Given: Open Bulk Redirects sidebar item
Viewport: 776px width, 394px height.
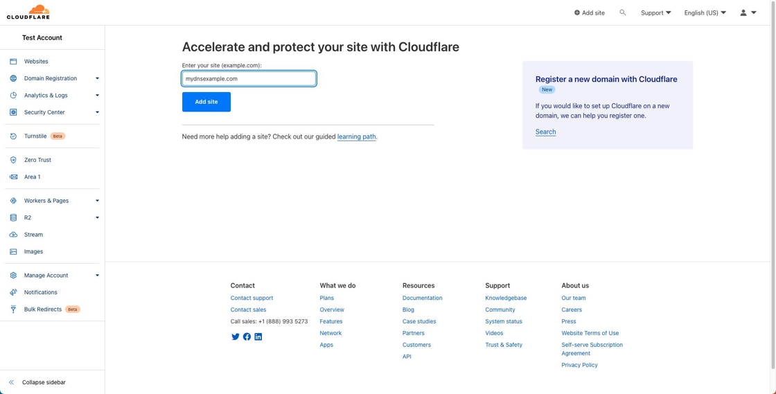Looking at the screenshot, I should [43, 310].
